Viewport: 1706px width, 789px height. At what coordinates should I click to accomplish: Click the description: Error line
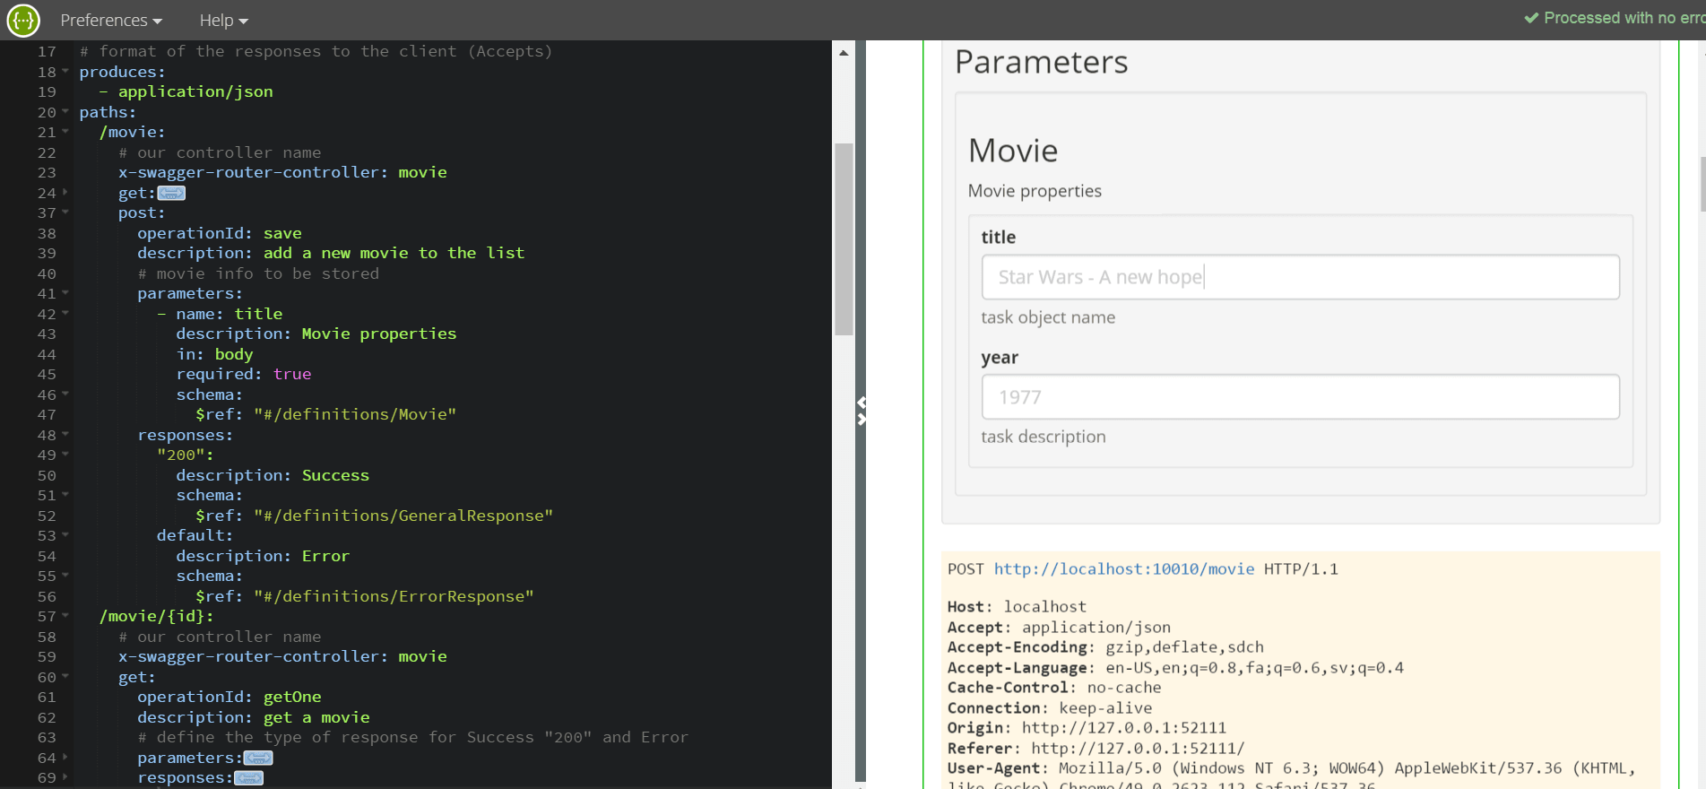263,556
